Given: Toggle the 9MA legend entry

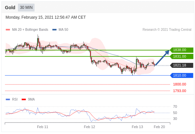Looking at the screenshot, I should [28, 99].
